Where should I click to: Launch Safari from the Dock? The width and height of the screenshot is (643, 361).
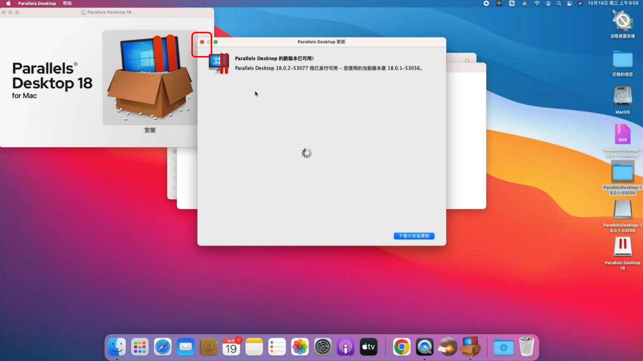pyautogui.click(x=163, y=347)
